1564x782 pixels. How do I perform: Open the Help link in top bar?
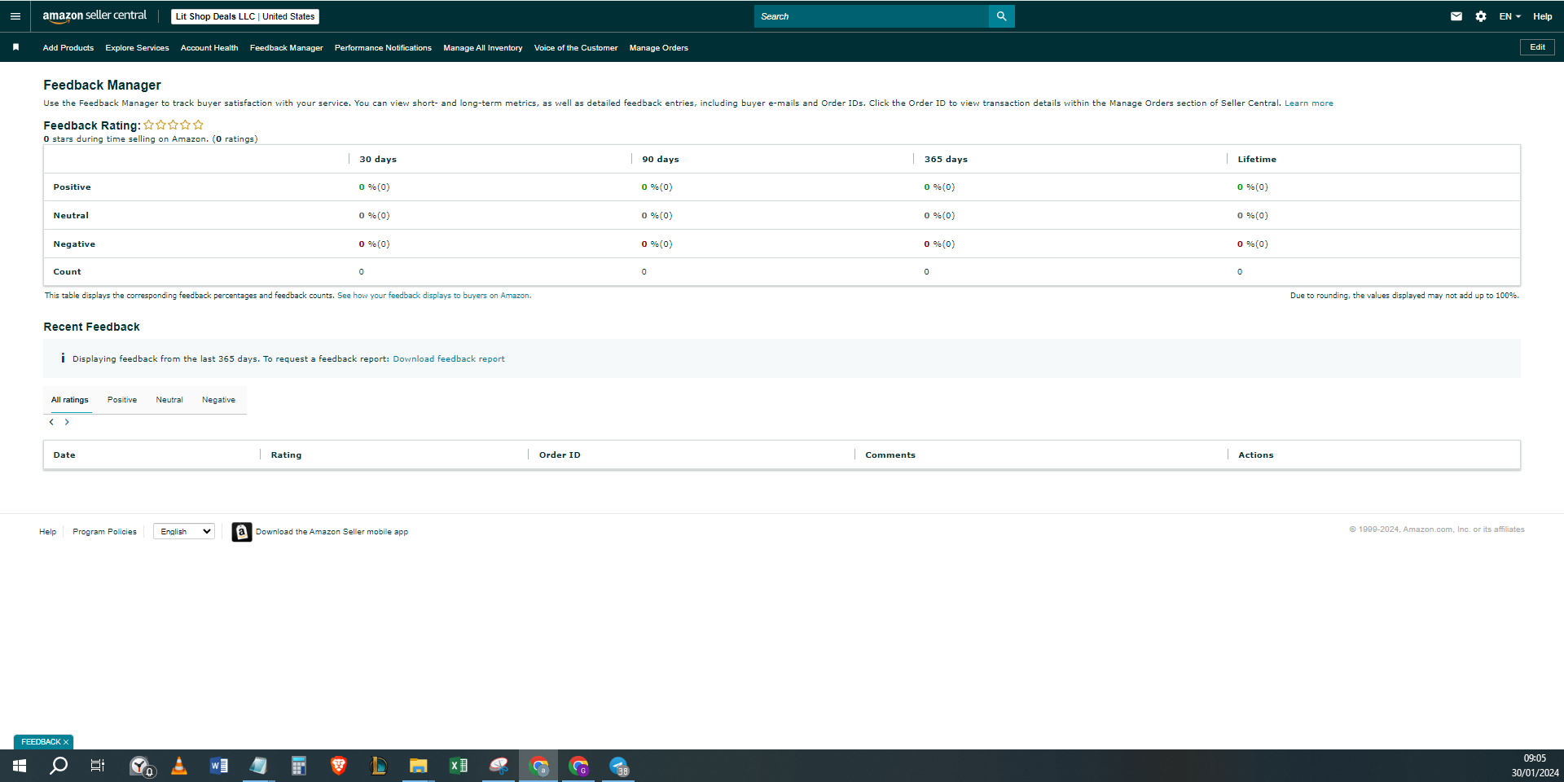1542,16
